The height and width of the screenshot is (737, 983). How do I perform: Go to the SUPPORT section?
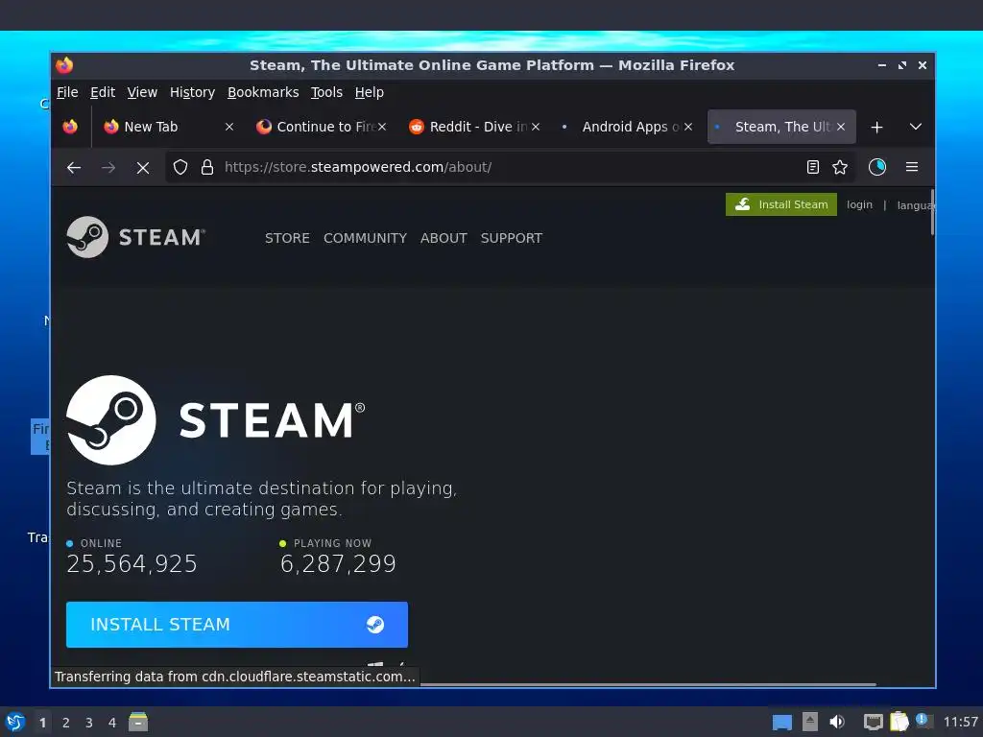coord(511,238)
